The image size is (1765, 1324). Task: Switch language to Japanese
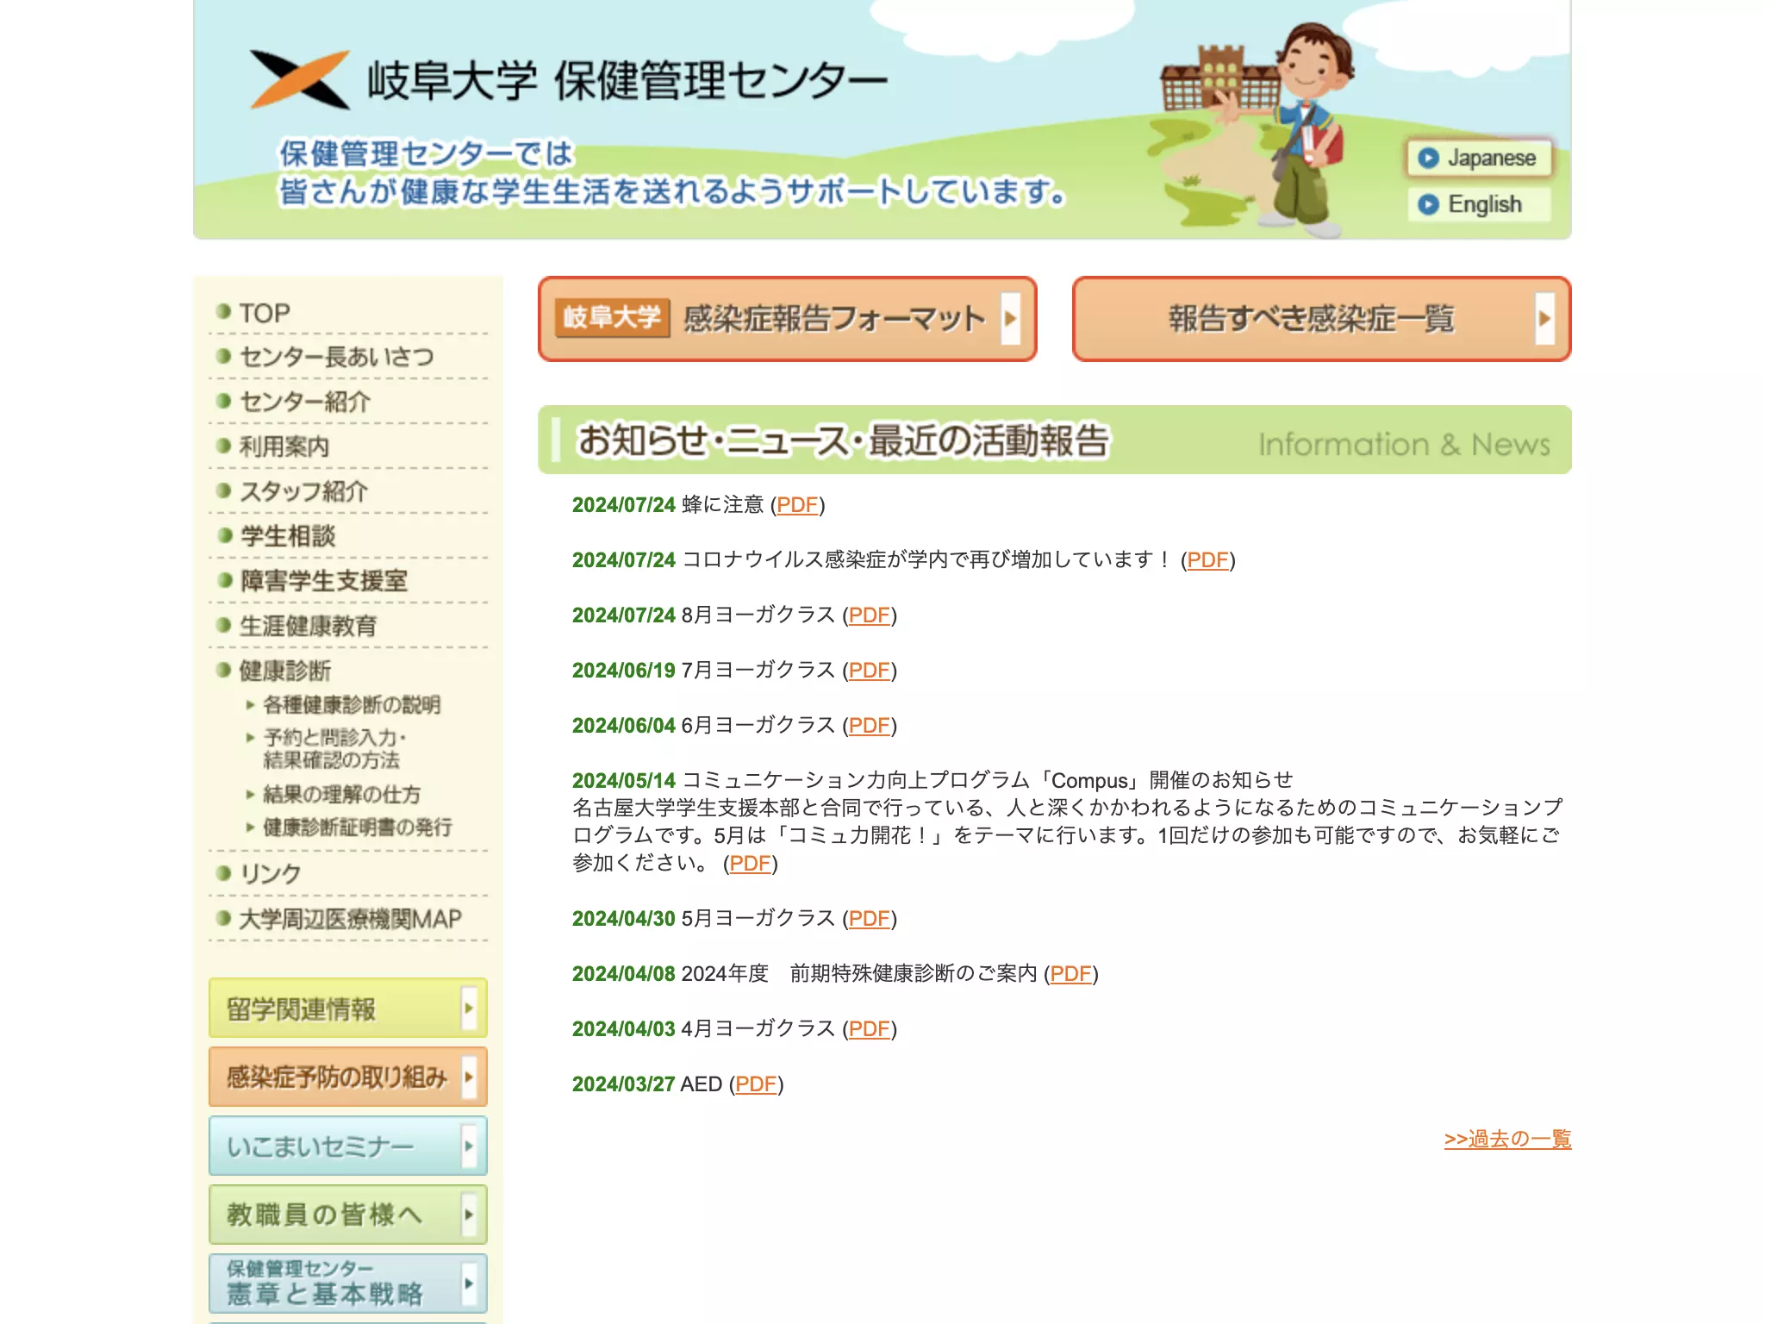(1479, 158)
